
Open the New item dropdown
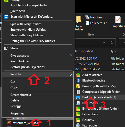[x=95, y=17]
